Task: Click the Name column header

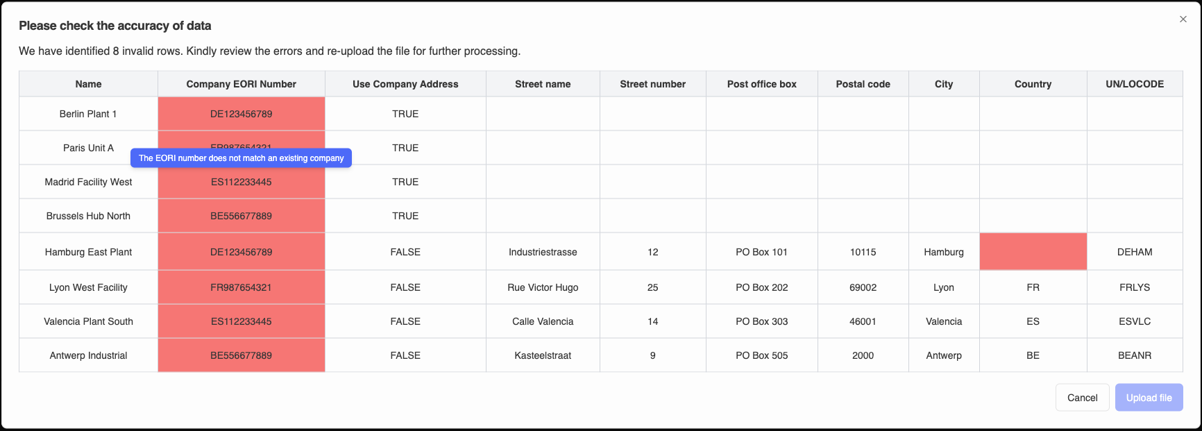Action: tap(88, 84)
